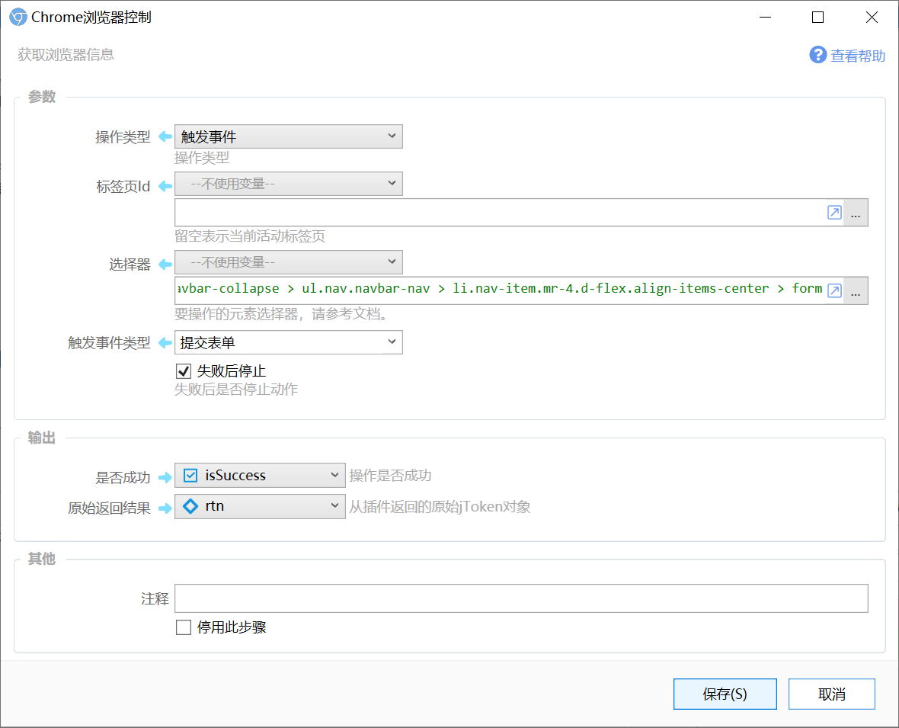Open the 操作类型 dropdown showing 触发事件
This screenshot has width=899, height=728.
point(288,136)
